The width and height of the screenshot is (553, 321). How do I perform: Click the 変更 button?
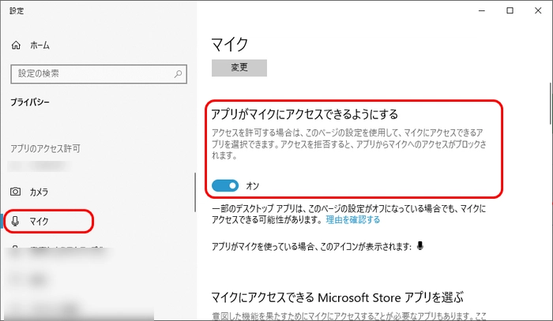(239, 68)
